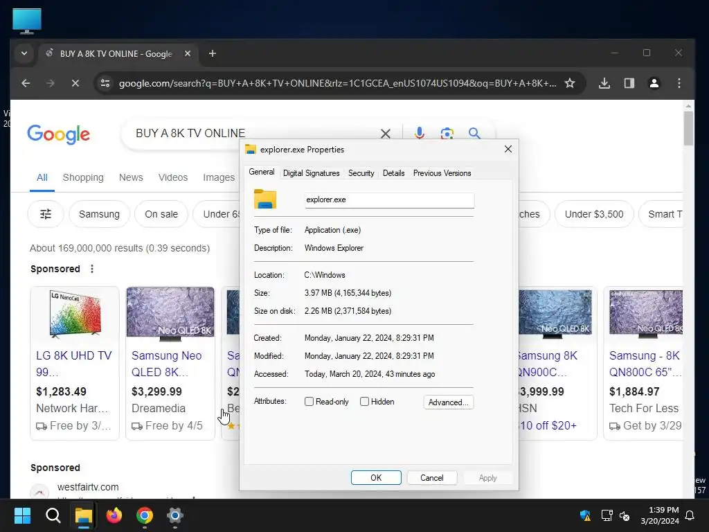View site information icon in address bar

point(105,83)
